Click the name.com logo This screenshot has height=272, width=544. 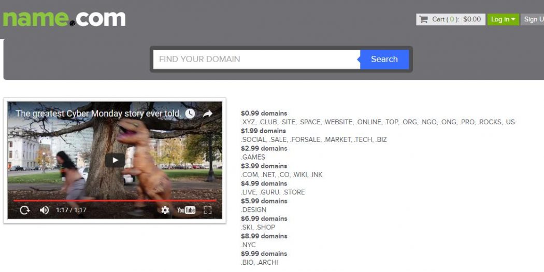pos(64,19)
